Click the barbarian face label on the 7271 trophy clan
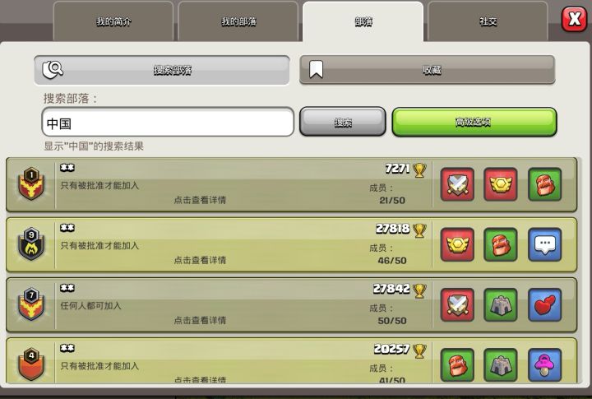 click(545, 184)
